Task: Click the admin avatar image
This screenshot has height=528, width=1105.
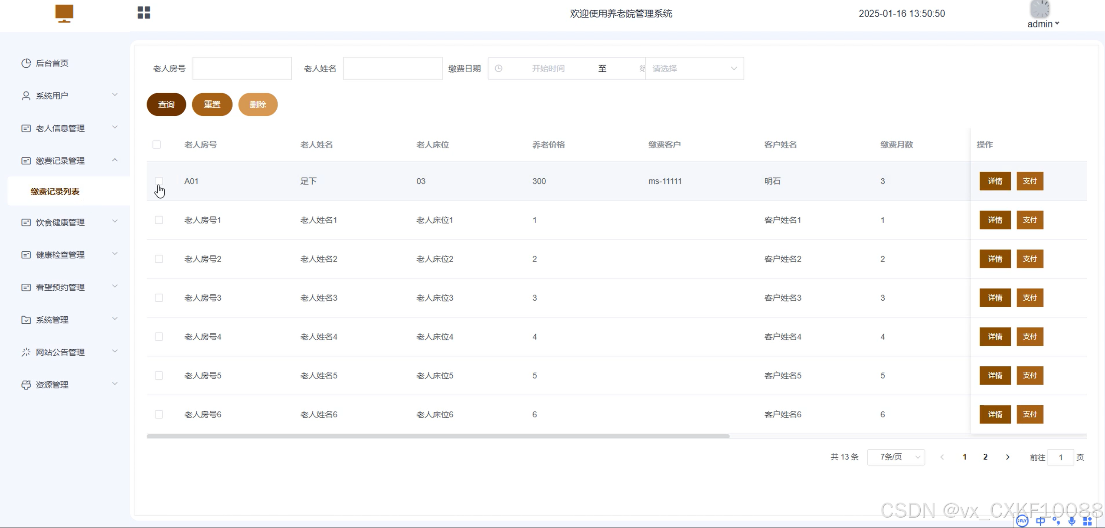Action: pyautogui.click(x=1040, y=9)
